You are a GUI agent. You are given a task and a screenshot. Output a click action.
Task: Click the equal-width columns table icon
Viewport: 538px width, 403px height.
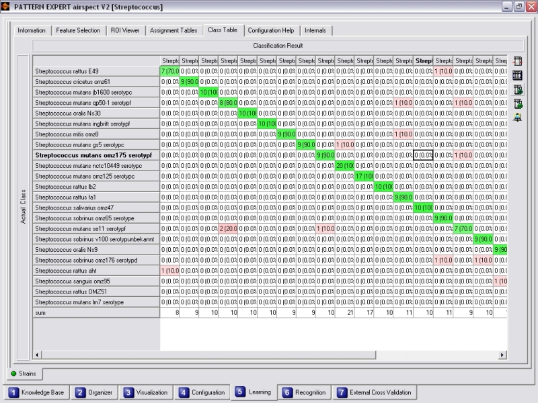(x=518, y=75)
